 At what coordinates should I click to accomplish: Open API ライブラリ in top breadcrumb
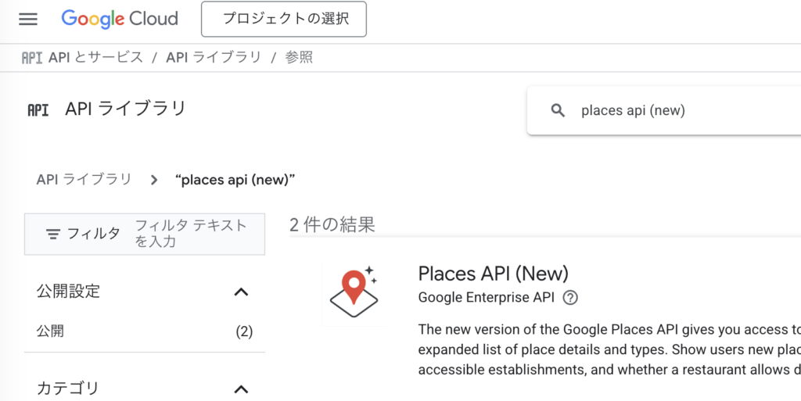(x=214, y=58)
